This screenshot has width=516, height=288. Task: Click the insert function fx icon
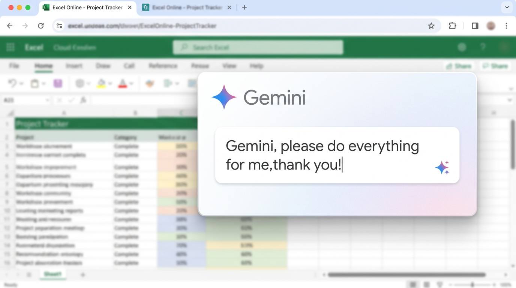click(83, 100)
